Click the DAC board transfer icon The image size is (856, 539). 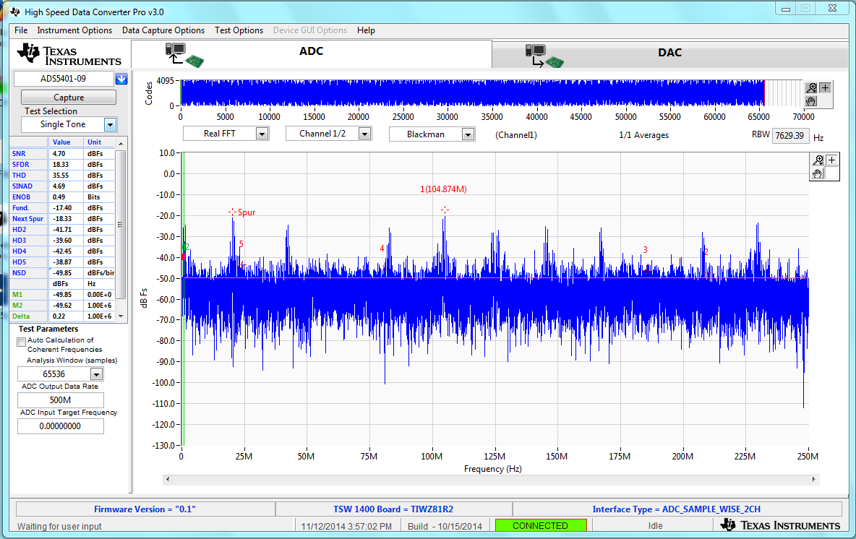544,56
